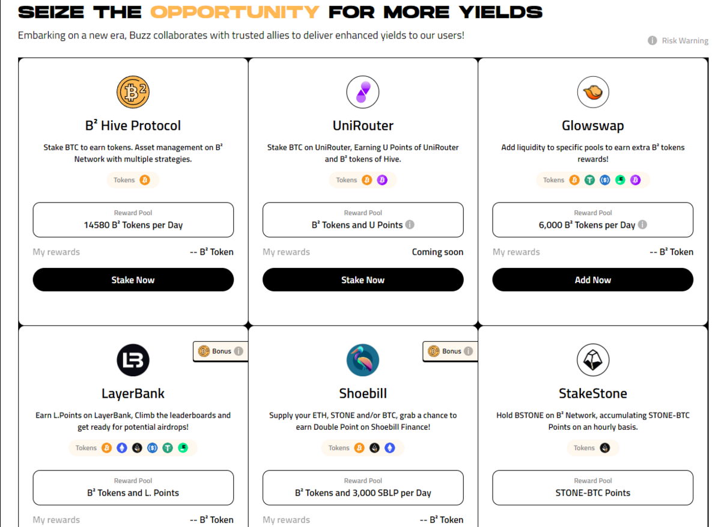Click the Ethereum token icon in LayerBank
This screenshot has height=527, width=721.
(x=122, y=448)
